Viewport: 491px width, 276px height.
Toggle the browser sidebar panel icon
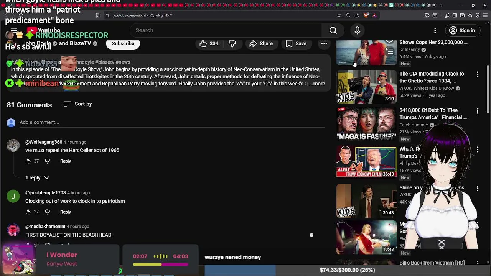(x=455, y=15)
